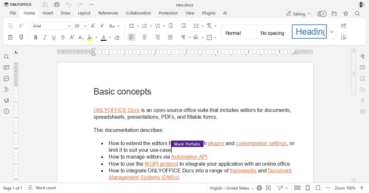Open Paragraph settings in right sidebar
This screenshot has height=193, width=369.
tap(363, 57)
